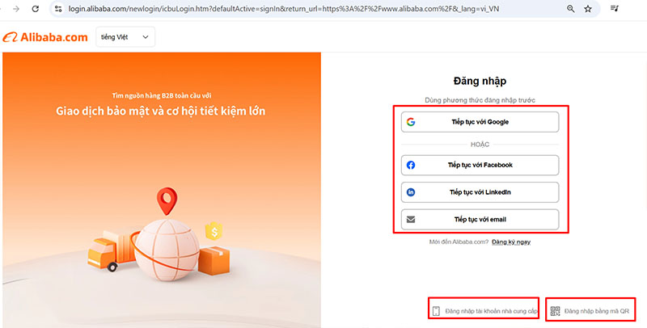Continue with Google sign-in button
This screenshot has width=647, height=328.
pos(480,122)
